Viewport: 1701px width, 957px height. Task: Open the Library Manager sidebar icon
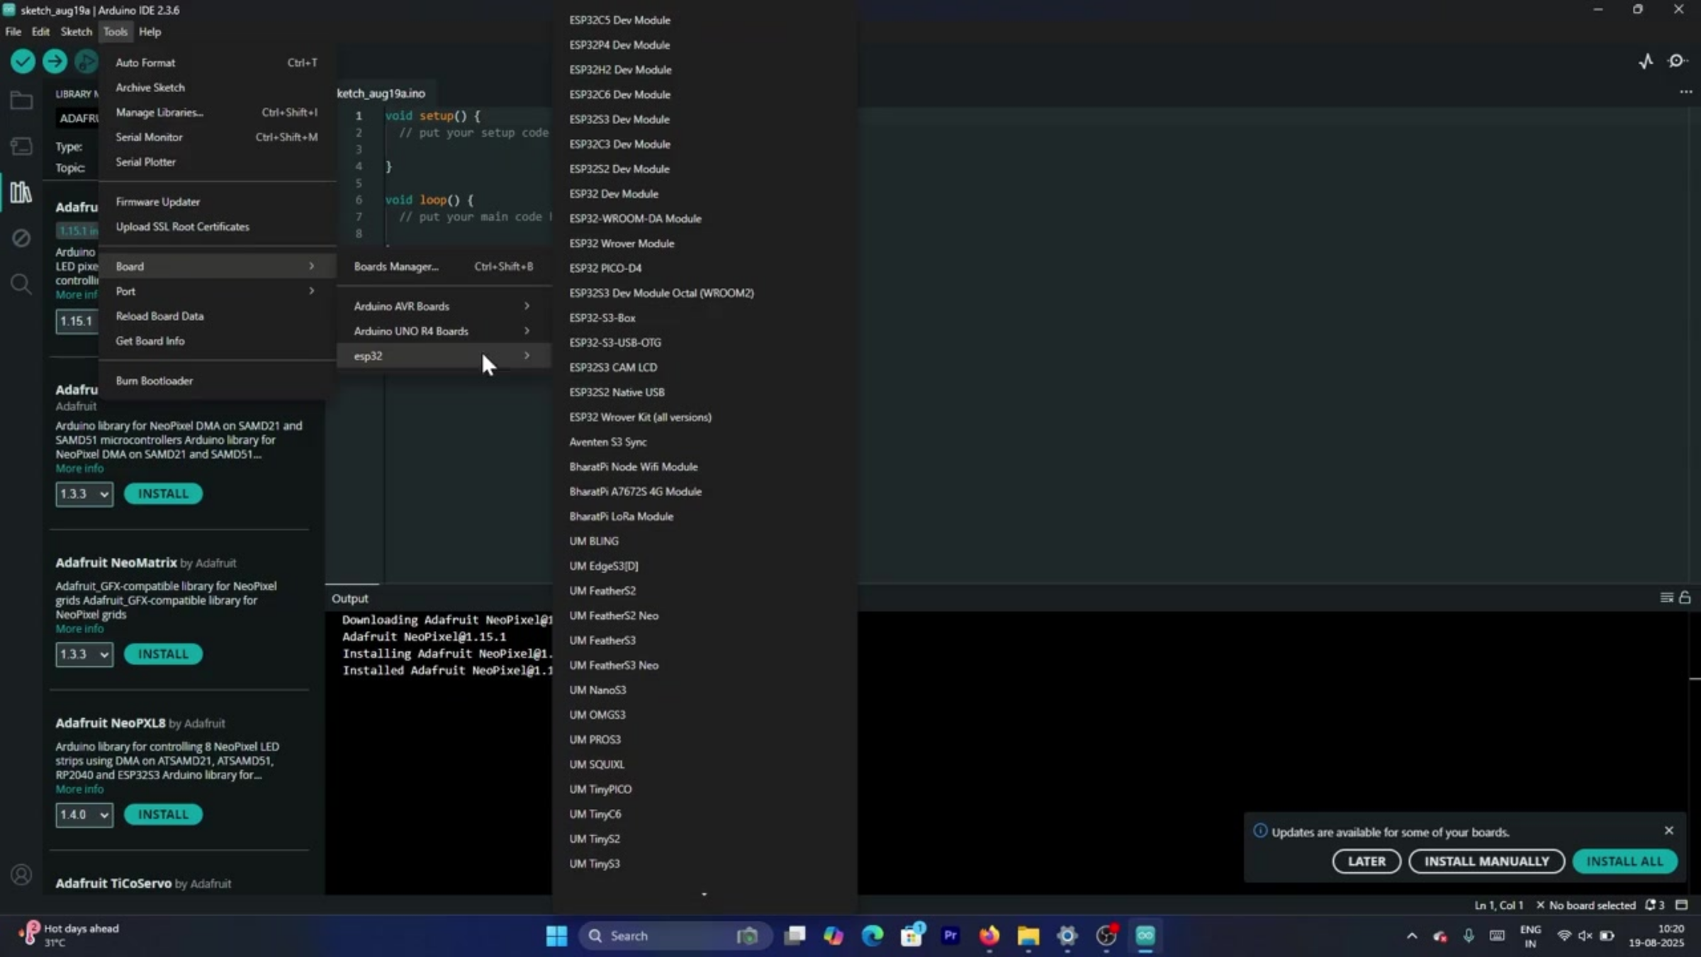[x=21, y=192]
